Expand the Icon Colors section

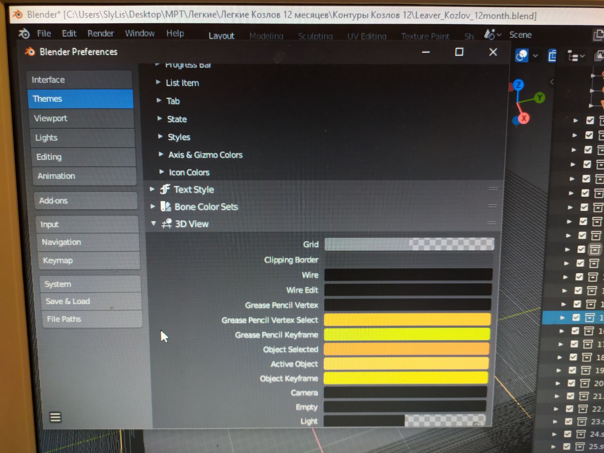161,172
